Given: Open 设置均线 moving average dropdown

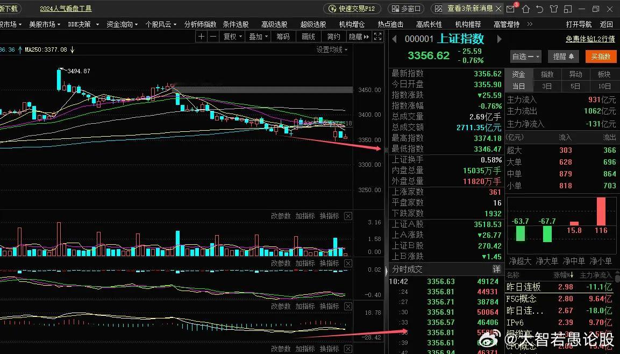Looking at the screenshot, I should coord(332,50).
